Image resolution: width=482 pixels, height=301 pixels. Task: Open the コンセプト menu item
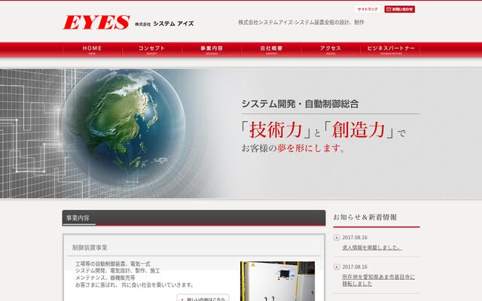(151, 50)
